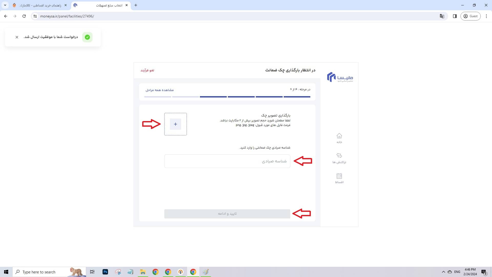Click the مشاهده همه مراحل expand link
This screenshot has width=492, height=277.
point(159,90)
